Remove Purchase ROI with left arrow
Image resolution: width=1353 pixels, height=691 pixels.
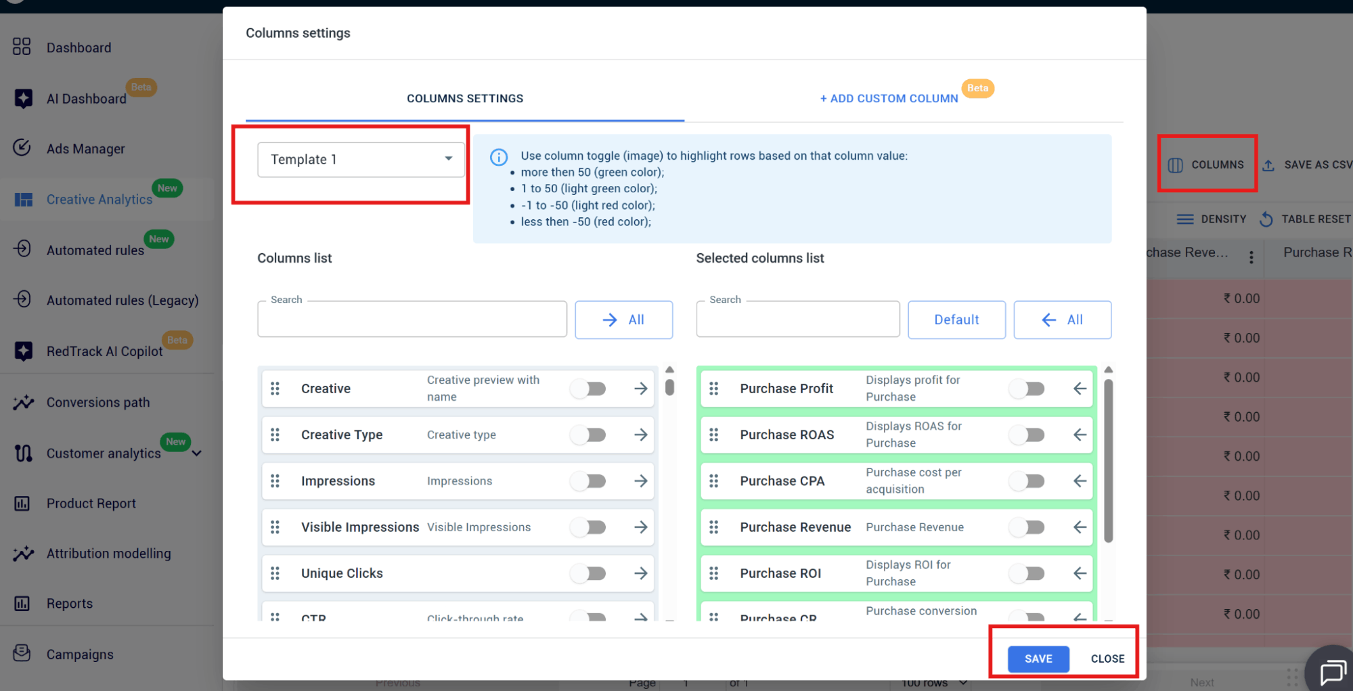point(1080,573)
